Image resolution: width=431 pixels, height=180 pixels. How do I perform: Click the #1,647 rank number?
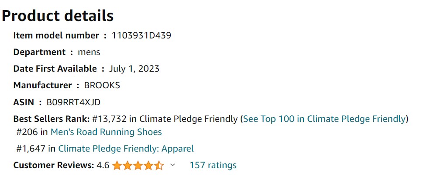click(31, 149)
